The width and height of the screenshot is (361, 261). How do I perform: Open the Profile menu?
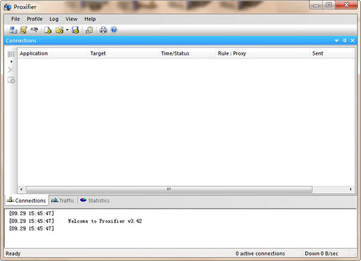click(34, 19)
